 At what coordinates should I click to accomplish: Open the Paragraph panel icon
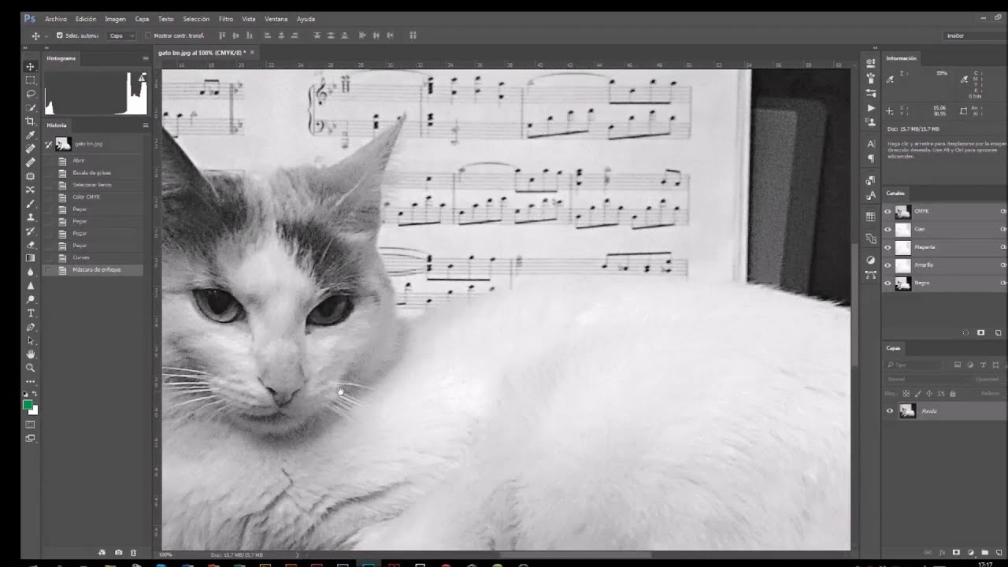870,158
